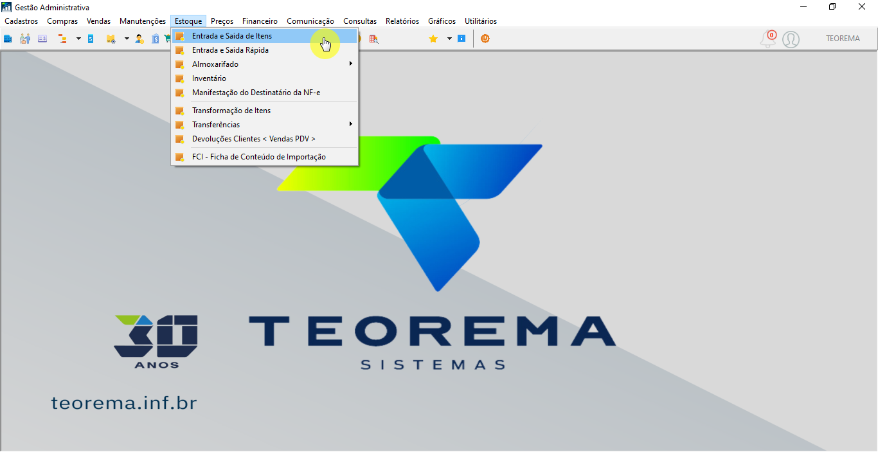Open dropdown arrow beside favorites star
878x452 pixels.
(449, 39)
